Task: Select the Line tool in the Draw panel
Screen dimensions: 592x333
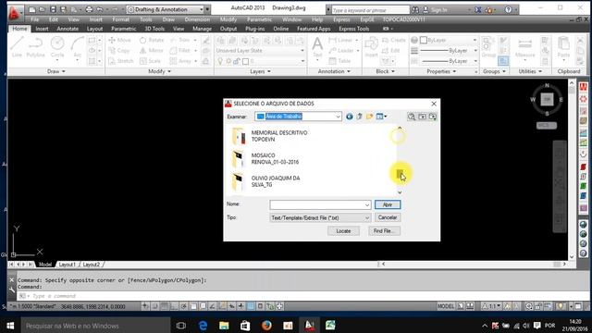Action: coord(17,47)
